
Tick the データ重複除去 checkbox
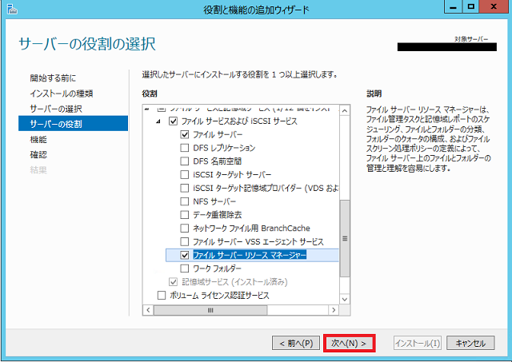pos(186,215)
